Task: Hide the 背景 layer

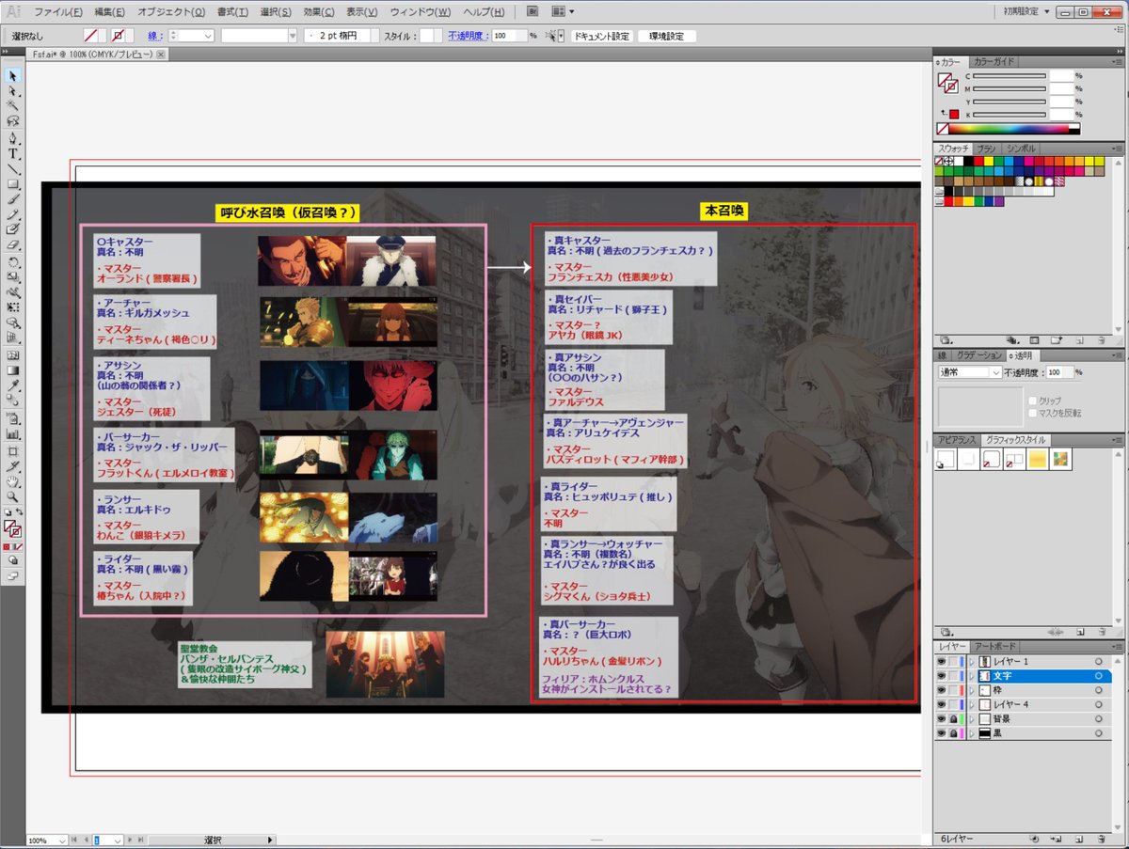Action: point(942,717)
